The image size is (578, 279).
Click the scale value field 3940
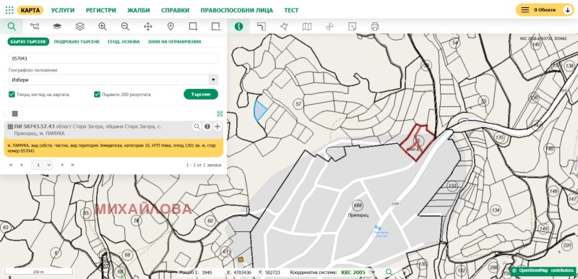[207, 272]
